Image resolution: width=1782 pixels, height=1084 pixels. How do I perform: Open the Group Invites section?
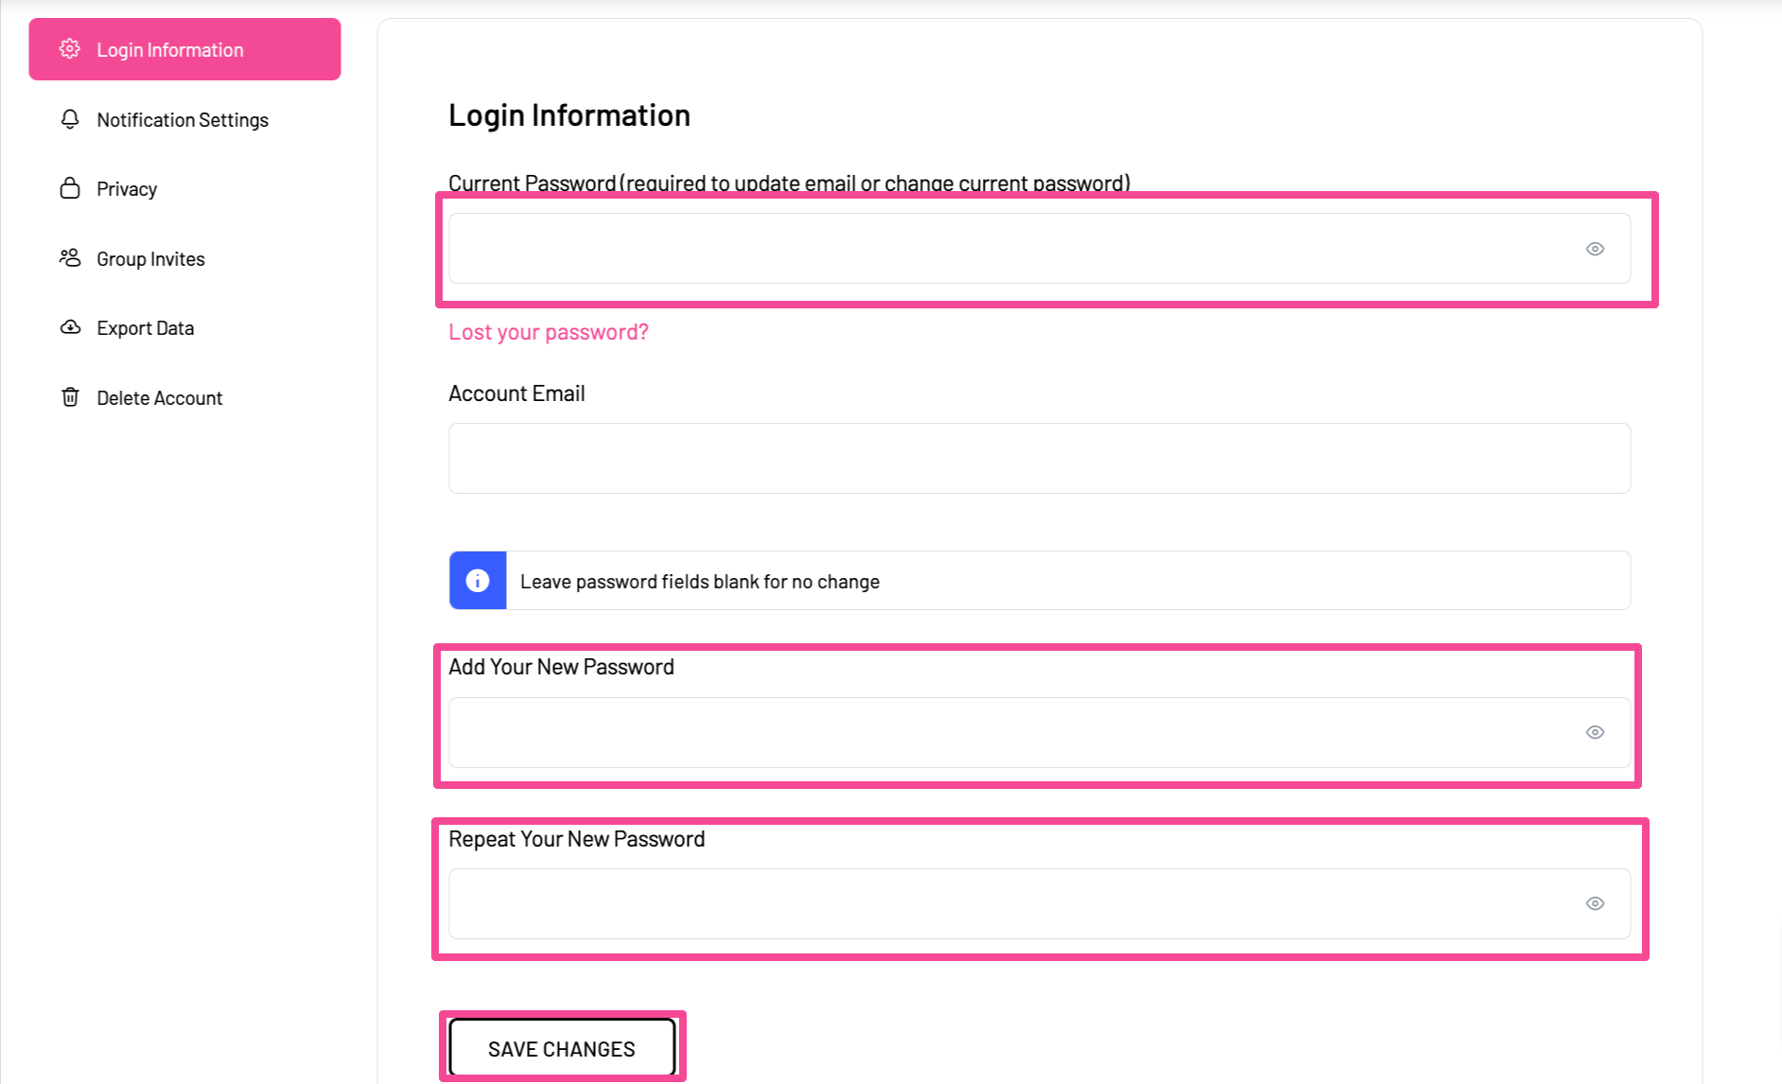[x=150, y=259]
